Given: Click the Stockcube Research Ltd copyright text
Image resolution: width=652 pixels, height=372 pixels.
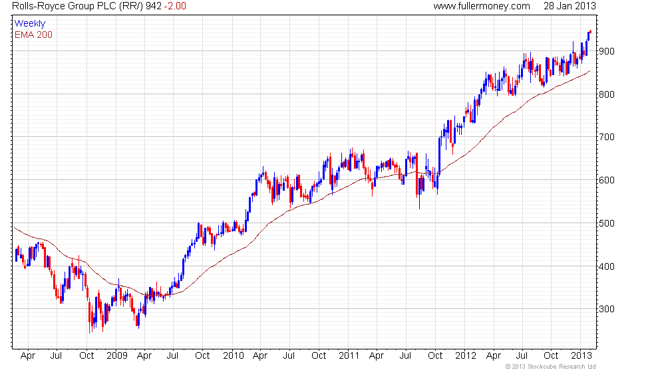Looking at the screenshot, I should point(550,367).
